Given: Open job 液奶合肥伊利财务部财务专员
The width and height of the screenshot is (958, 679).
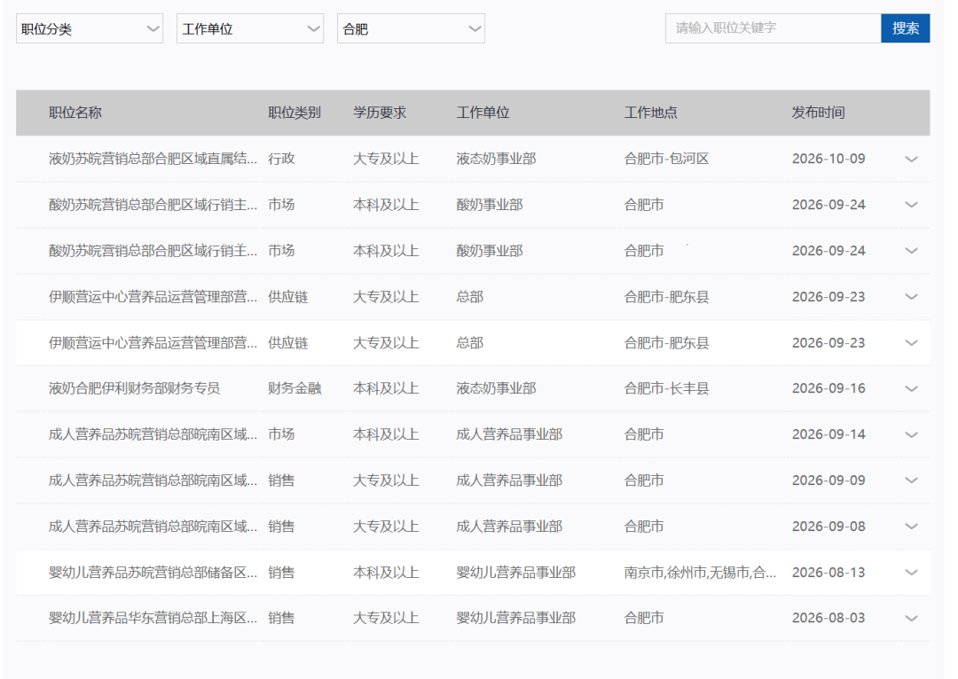Looking at the screenshot, I should tap(135, 388).
